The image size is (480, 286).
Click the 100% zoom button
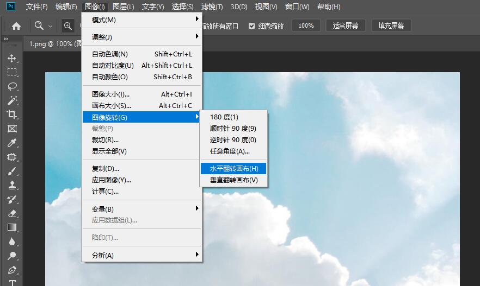[x=306, y=26]
